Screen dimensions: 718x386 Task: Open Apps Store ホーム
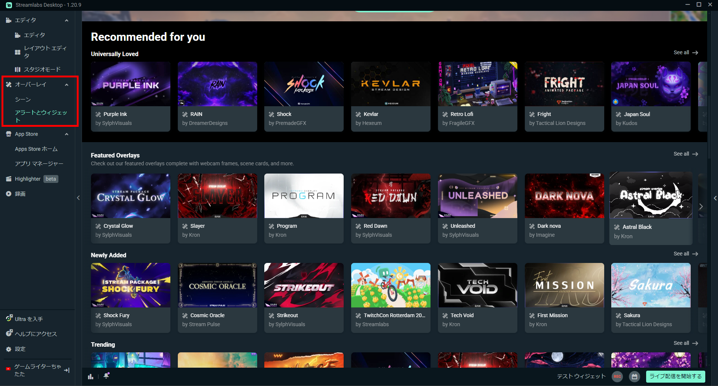click(x=36, y=149)
